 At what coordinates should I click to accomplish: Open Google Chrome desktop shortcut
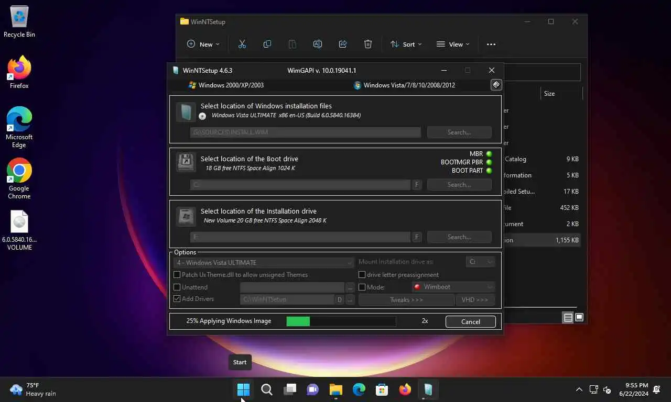(x=19, y=178)
